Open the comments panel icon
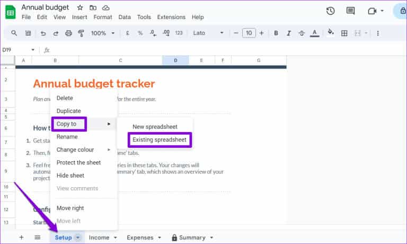 [350, 11]
